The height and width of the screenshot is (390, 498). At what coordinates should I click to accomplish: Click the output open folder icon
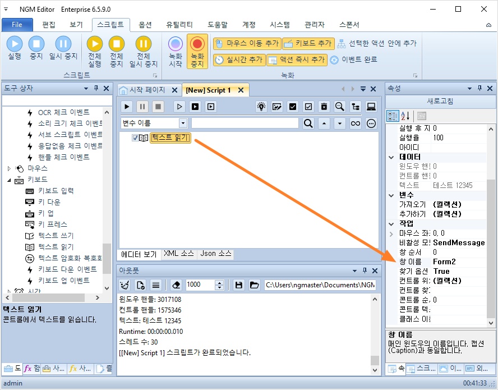[254, 285]
